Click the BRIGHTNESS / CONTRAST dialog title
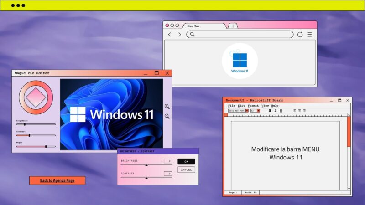 [137, 151]
